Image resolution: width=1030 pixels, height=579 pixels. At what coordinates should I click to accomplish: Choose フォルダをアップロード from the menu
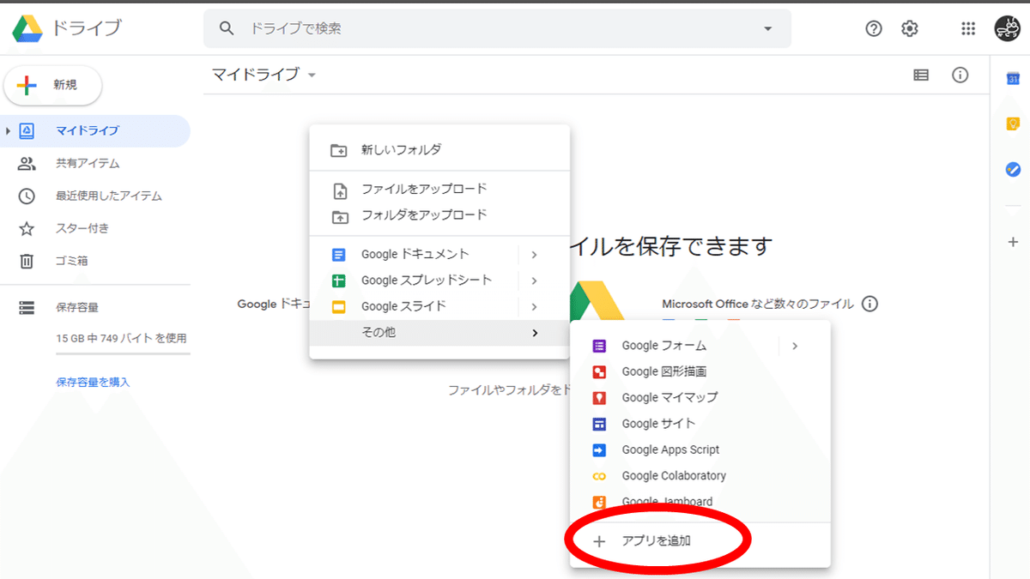[x=439, y=214]
